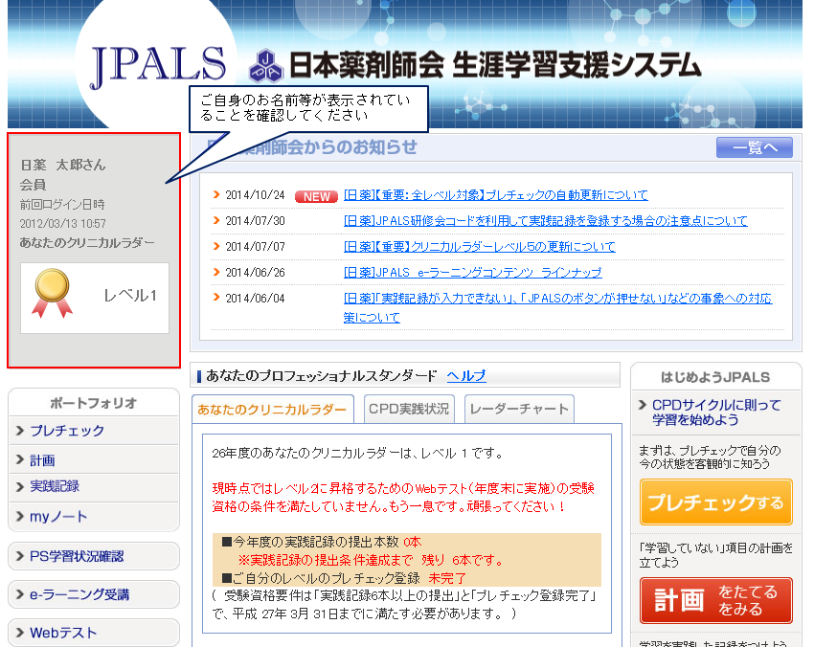Click the 残り 6本です remaining count line
The height and width of the screenshot is (647, 814).
point(371,560)
